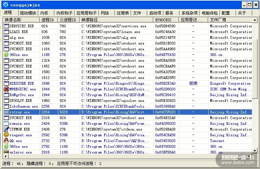This screenshot has width=260, height=169.
Task: Open the 系统杂项 tab
Action: pyautogui.click(x=189, y=13)
